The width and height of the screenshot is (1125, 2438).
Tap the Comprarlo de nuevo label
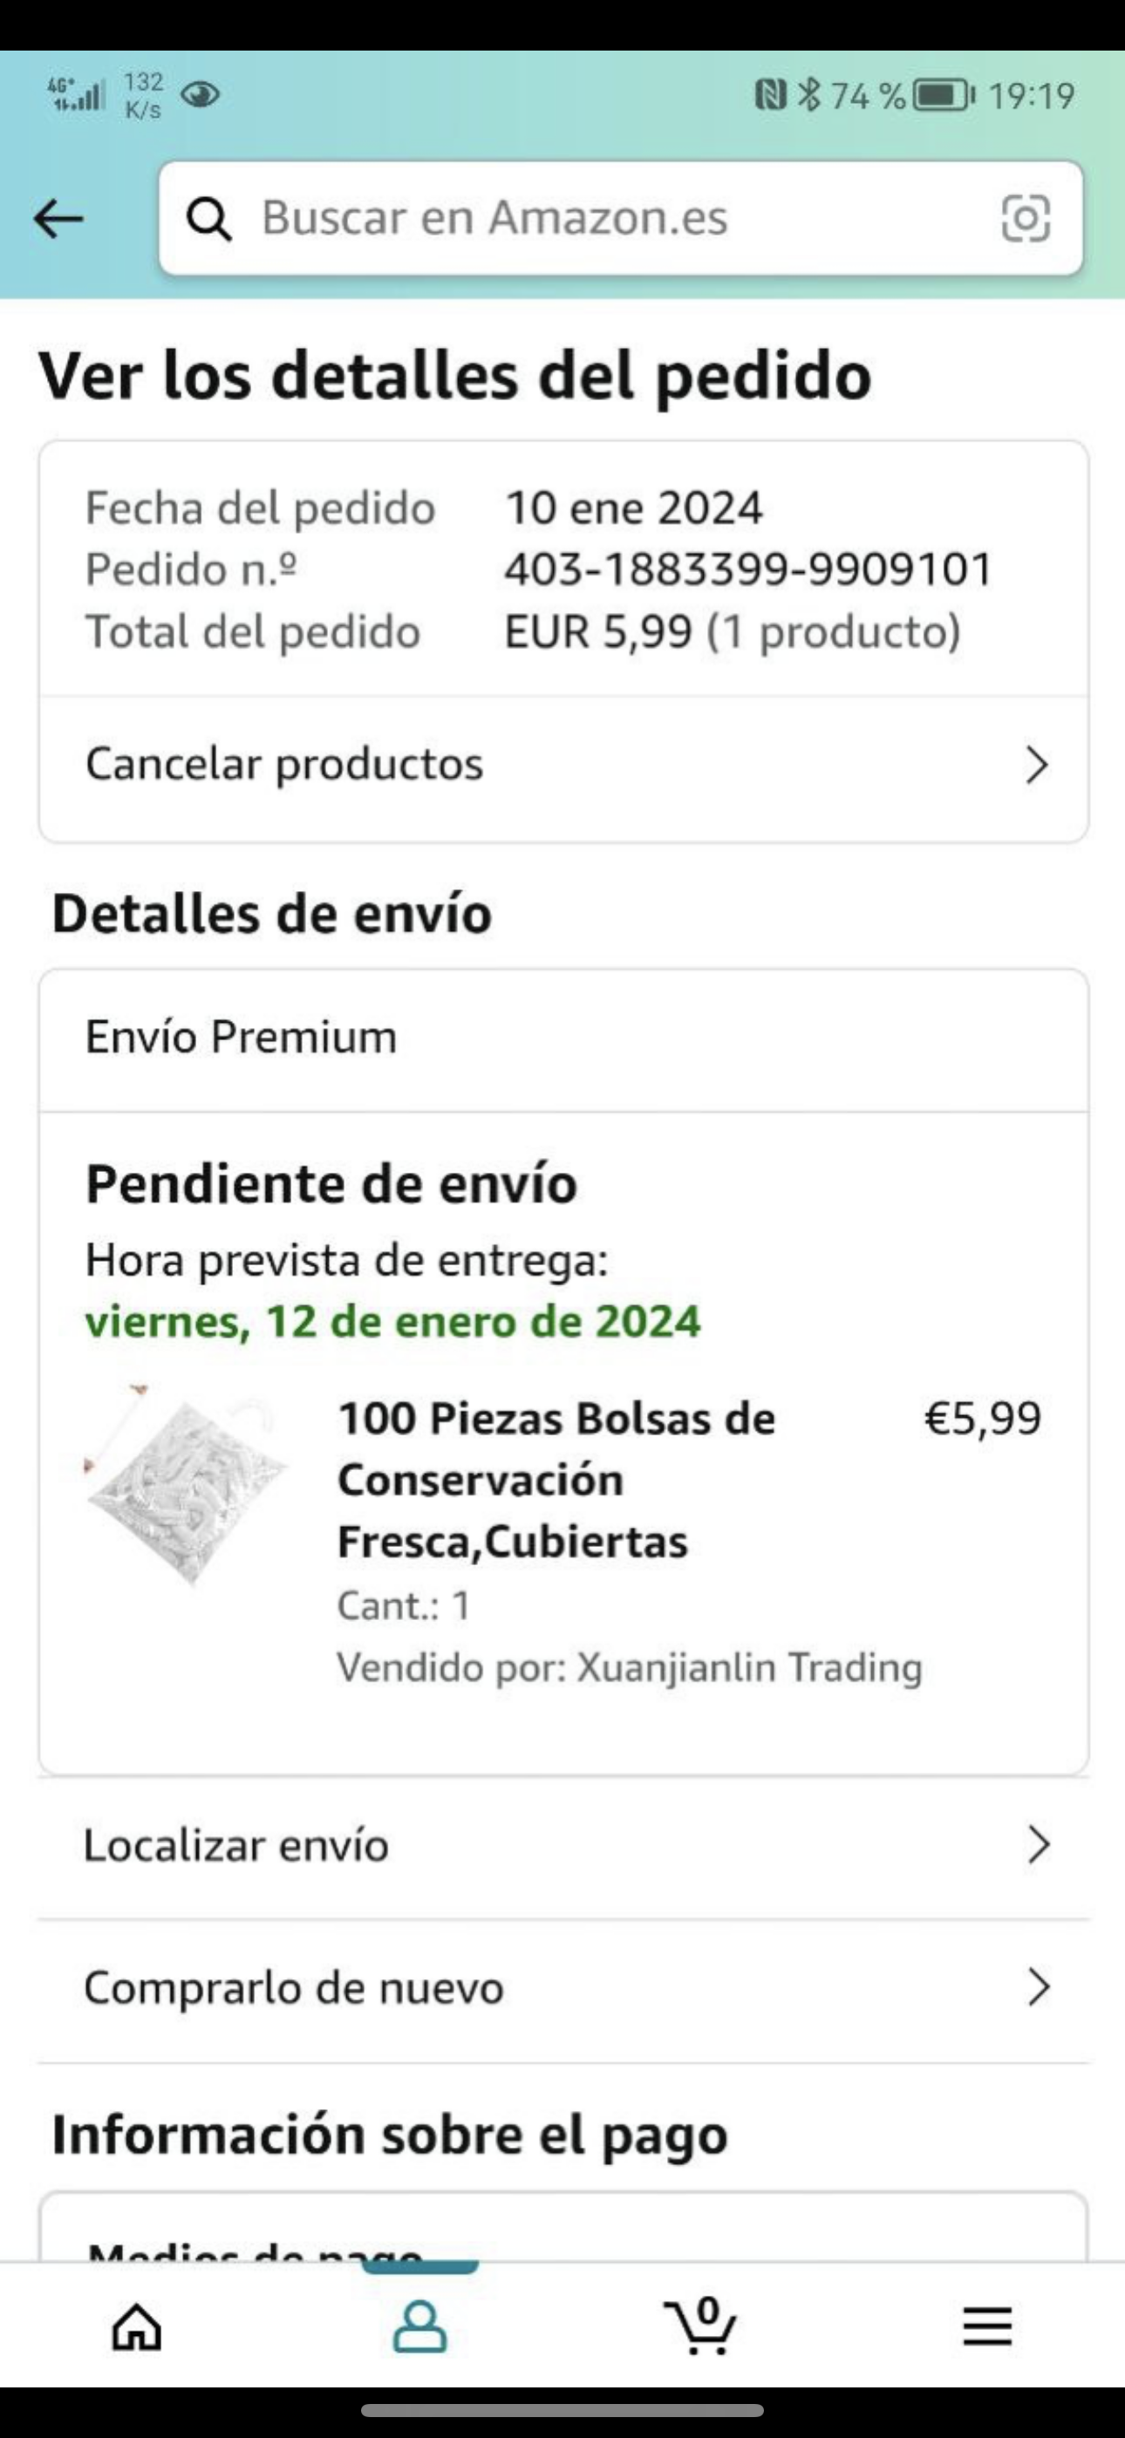click(x=294, y=1987)
